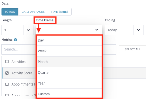Select the Totals tab

tap(10, 12)
